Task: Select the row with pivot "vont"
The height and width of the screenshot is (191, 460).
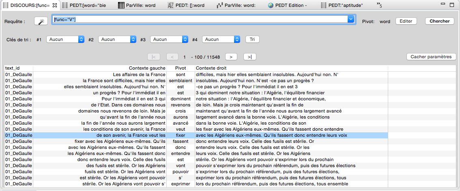Action: (x=196, y=166)
